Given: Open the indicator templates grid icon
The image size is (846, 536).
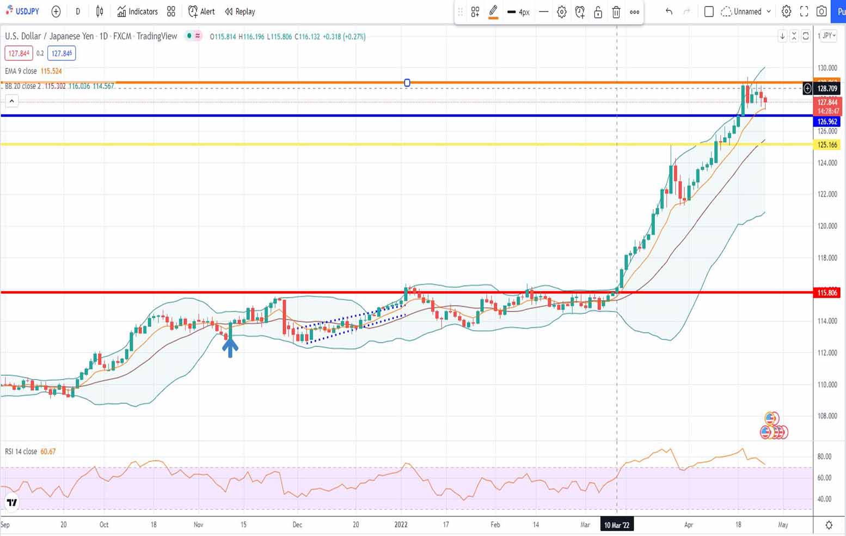Looking at the screenshot, I should [x=171, y=11].
